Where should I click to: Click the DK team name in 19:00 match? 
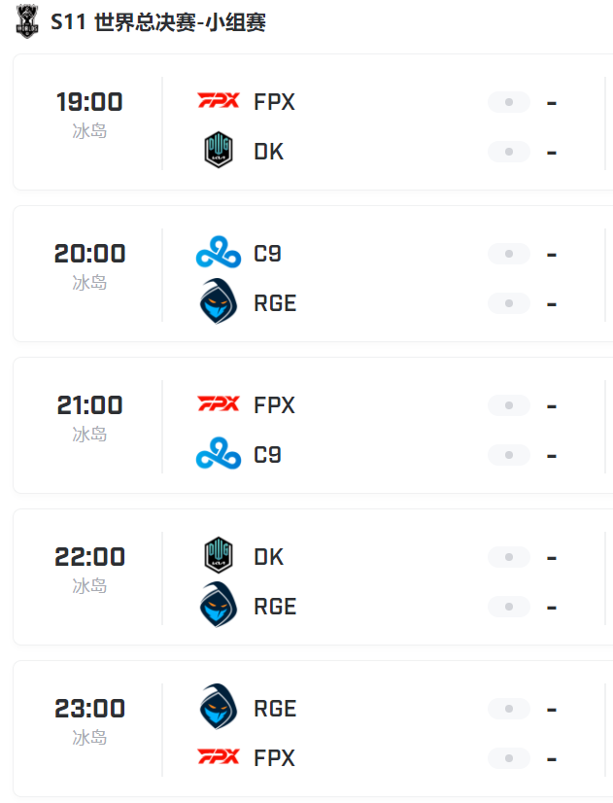click(268, 152)
